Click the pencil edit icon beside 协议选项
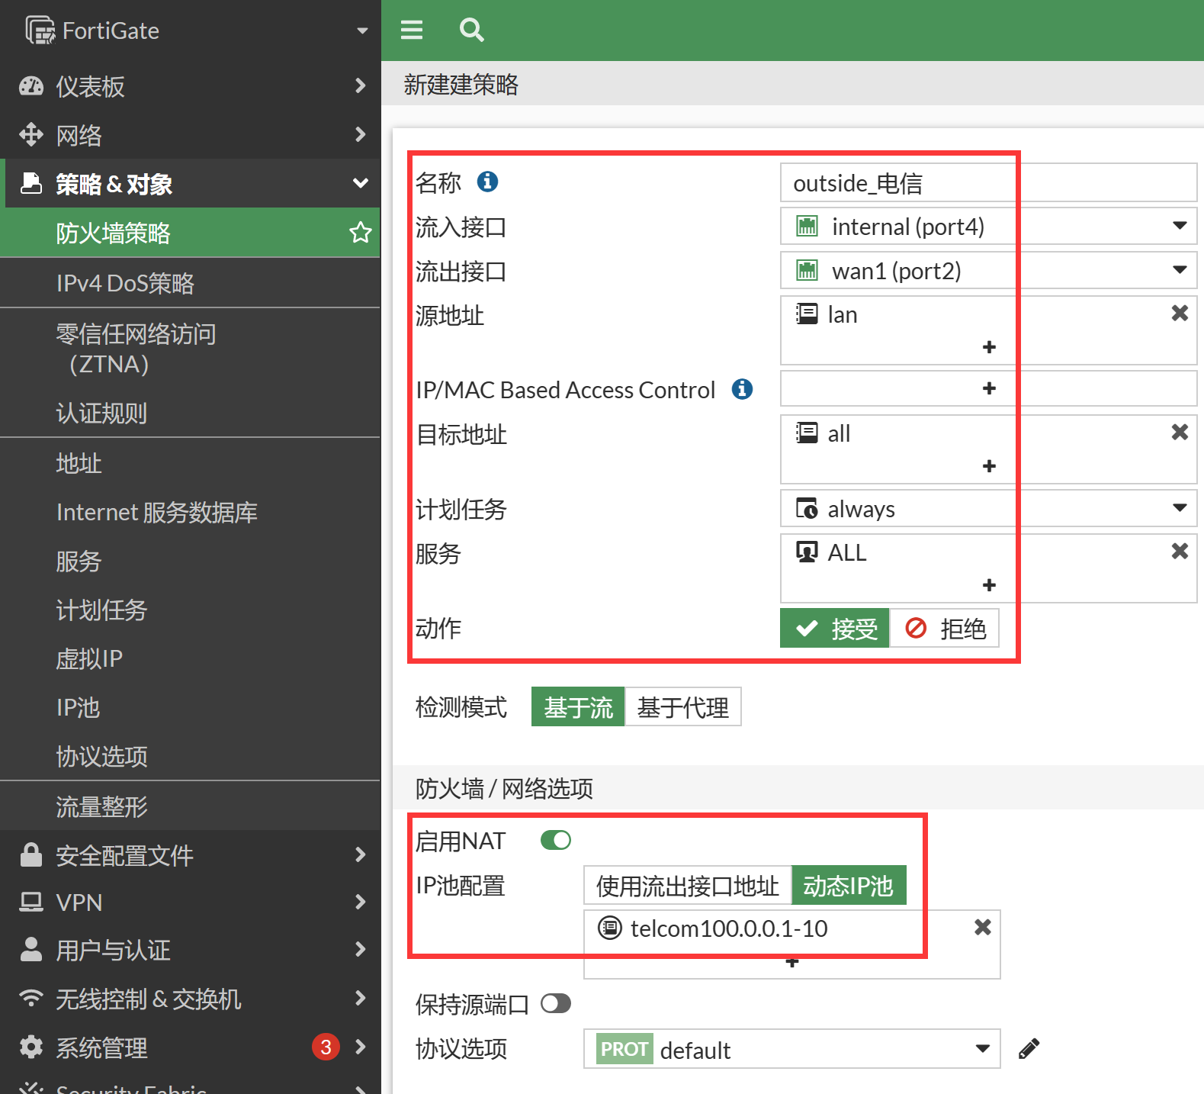Viewport: 1204px width, 1094px height. (1029, 1049)
